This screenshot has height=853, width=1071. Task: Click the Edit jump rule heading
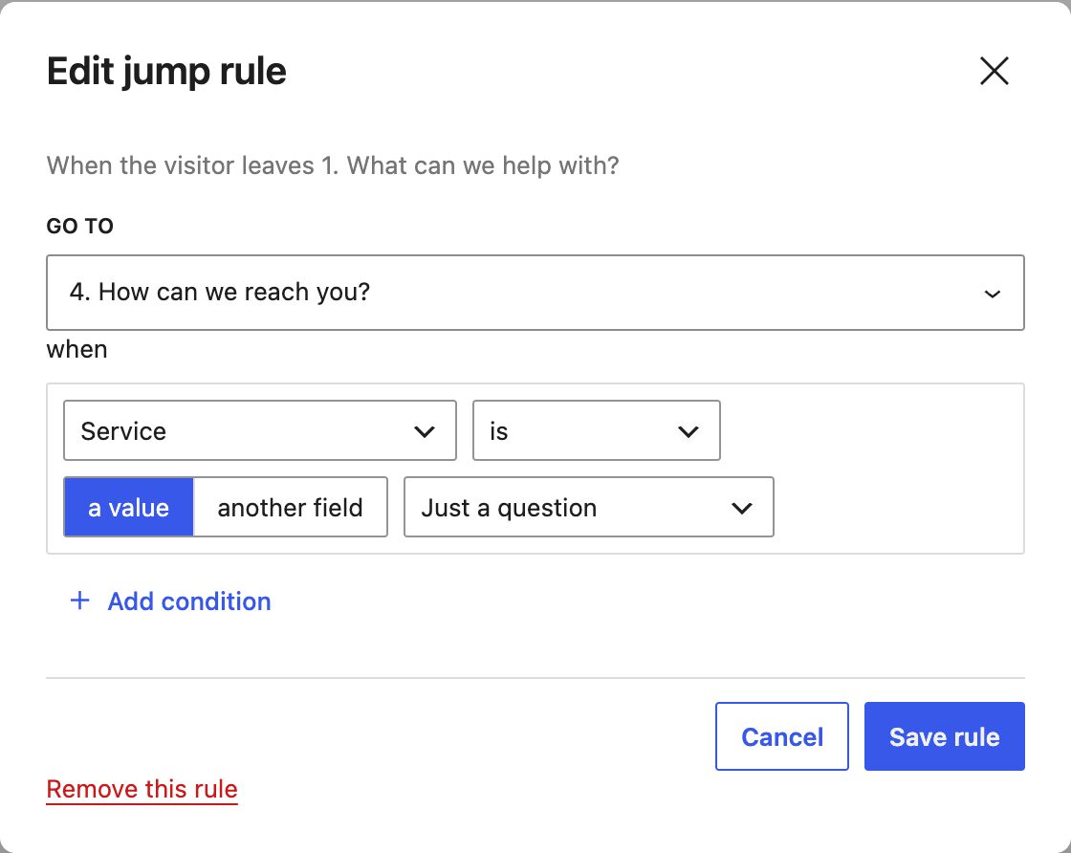pyautogui.click(x=166, y=72)
